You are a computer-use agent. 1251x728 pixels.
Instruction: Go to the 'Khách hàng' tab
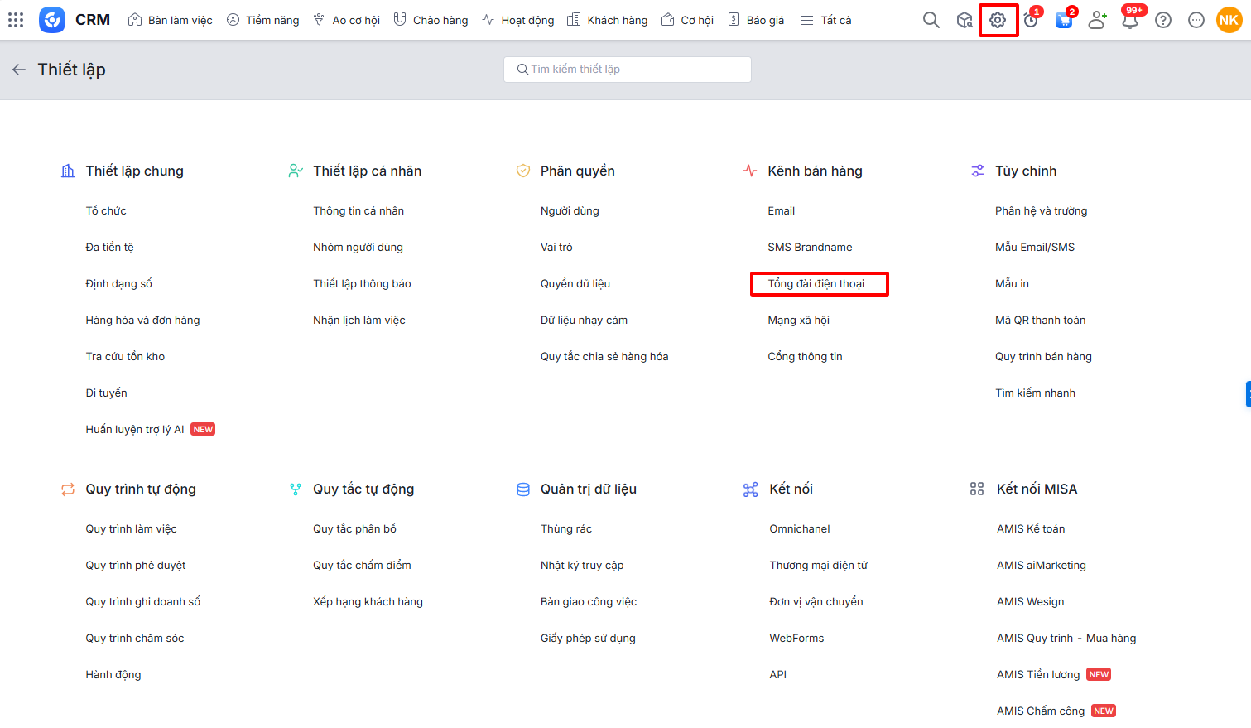608,20
